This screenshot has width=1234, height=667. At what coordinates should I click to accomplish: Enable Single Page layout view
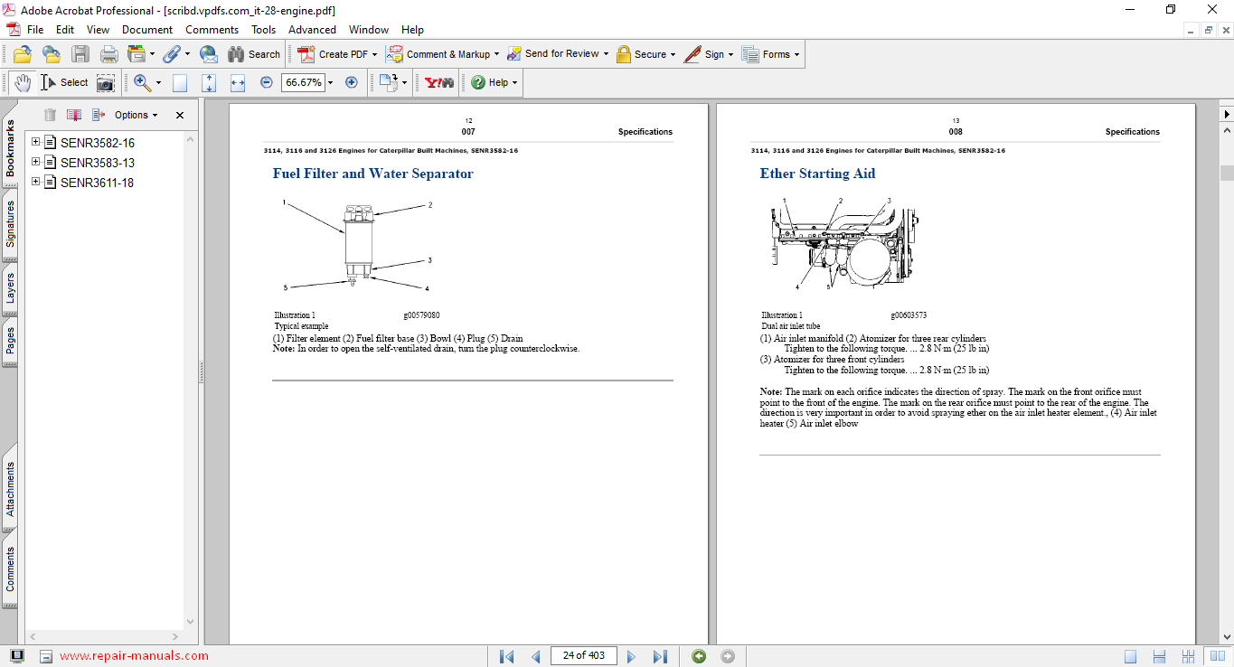(x=1130, y=656)
